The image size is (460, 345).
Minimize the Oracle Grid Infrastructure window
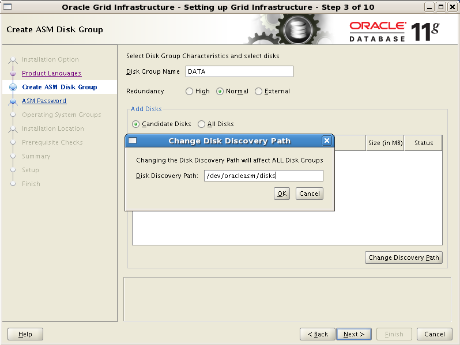pos(429,7)
